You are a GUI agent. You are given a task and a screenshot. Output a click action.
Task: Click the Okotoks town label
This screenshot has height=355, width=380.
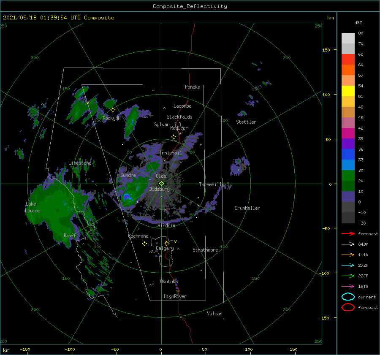[x=169, y=282]
